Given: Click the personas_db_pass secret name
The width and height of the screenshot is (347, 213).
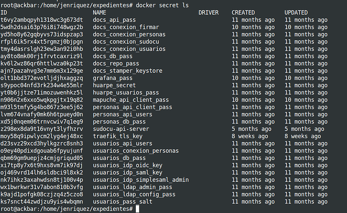Looking at the screenshot, I should pos(119,122).
